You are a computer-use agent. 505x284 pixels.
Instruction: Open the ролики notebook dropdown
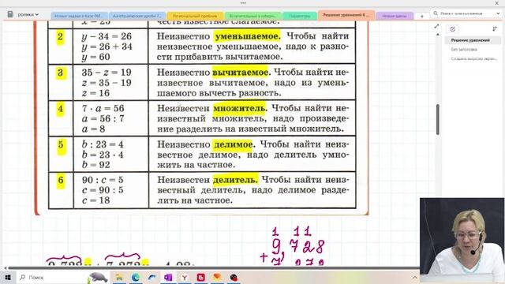28,14
